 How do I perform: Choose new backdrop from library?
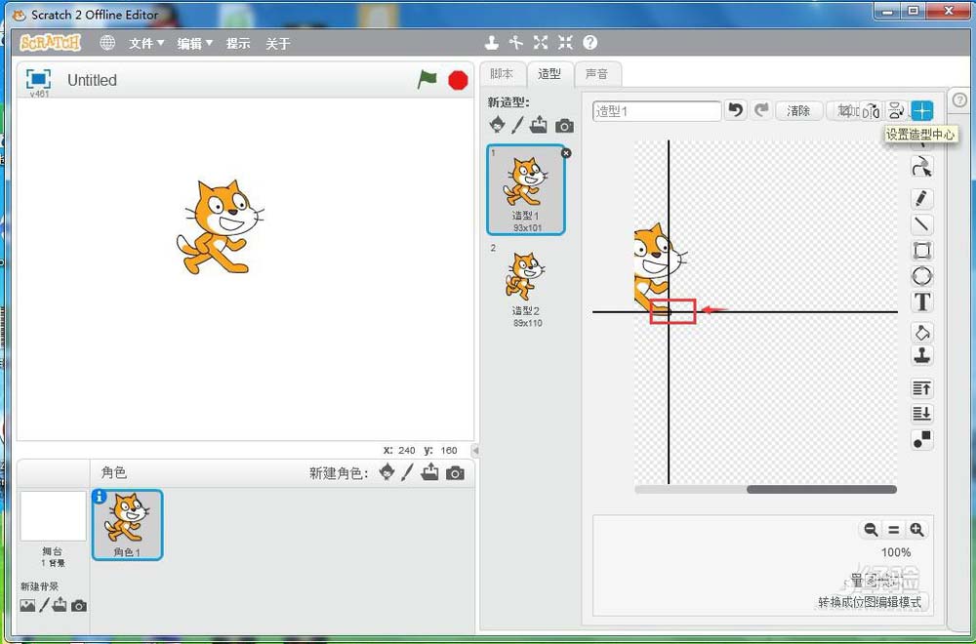click(x=27, y=605)
